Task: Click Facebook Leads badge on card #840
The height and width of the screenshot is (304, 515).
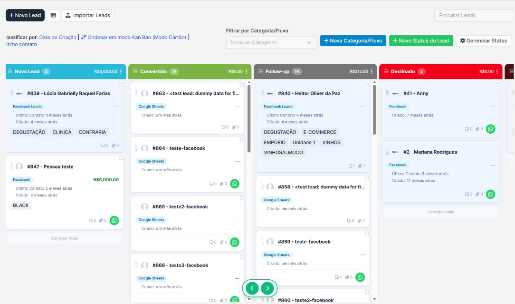Action: [x=278, y=107]
